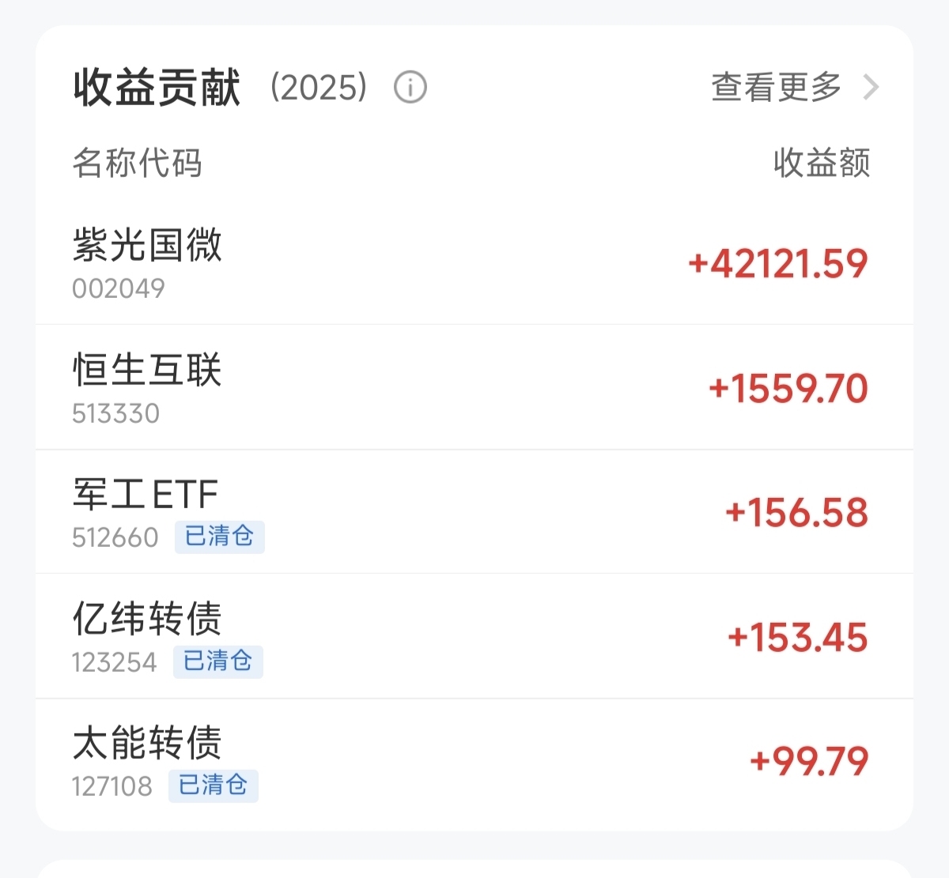Tap the 收益额 column header

pyautogui.click(x=822, y=163)
